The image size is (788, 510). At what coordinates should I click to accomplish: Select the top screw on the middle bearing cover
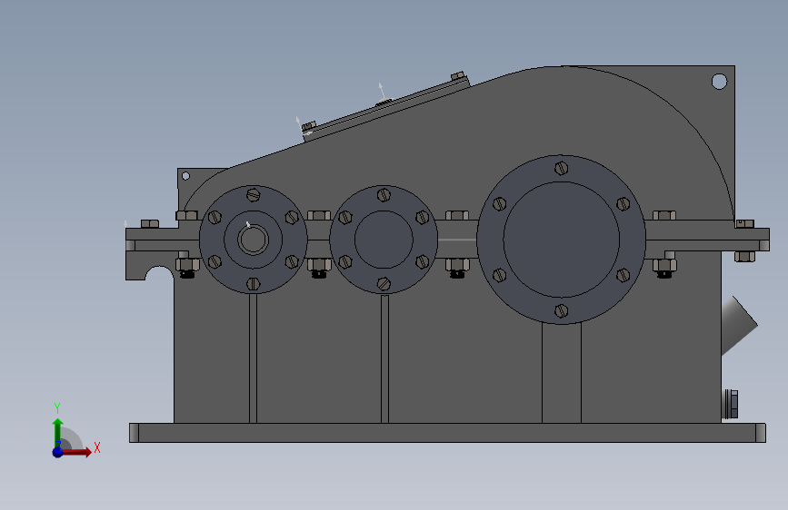point(384,195)
